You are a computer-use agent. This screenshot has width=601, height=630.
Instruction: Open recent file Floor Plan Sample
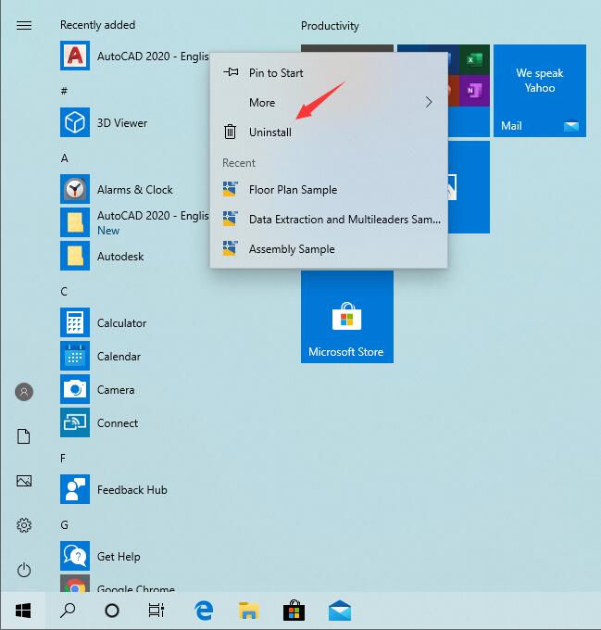(x=329, y=190)
